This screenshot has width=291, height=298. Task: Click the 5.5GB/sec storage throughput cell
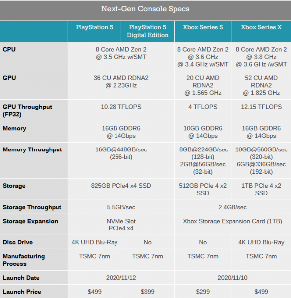121,207
